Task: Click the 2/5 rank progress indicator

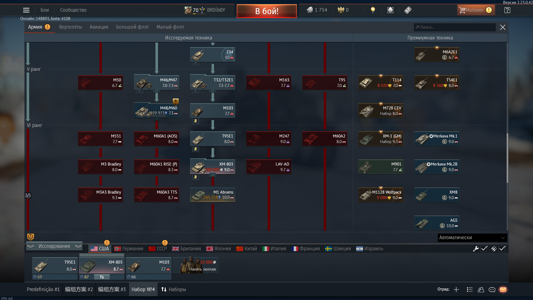Action: [x=28, y=195]
